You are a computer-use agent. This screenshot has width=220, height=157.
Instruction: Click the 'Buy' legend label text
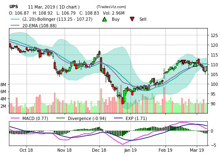tap(115, 19)
